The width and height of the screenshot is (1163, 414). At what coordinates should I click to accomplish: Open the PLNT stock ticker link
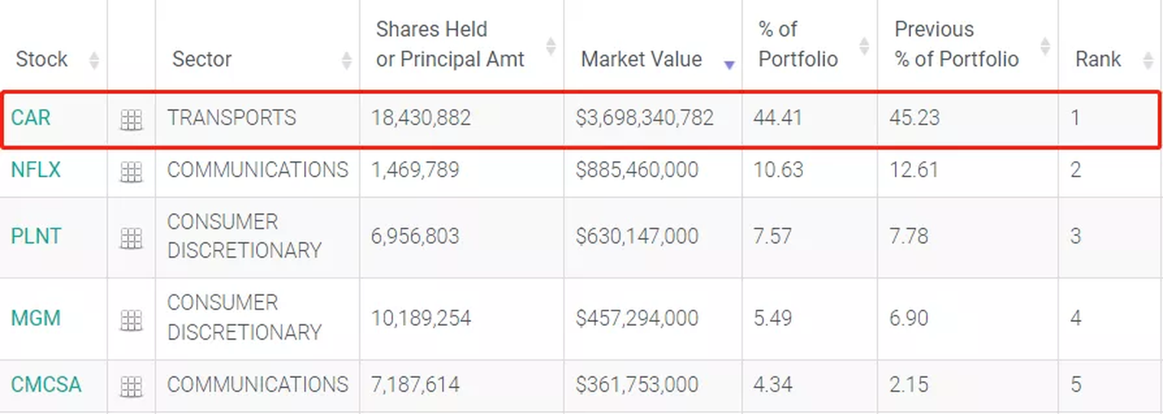tap(35, 236)
